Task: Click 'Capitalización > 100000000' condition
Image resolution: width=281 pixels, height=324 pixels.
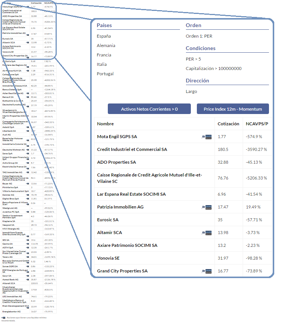Action: click(x=213, y=68)
